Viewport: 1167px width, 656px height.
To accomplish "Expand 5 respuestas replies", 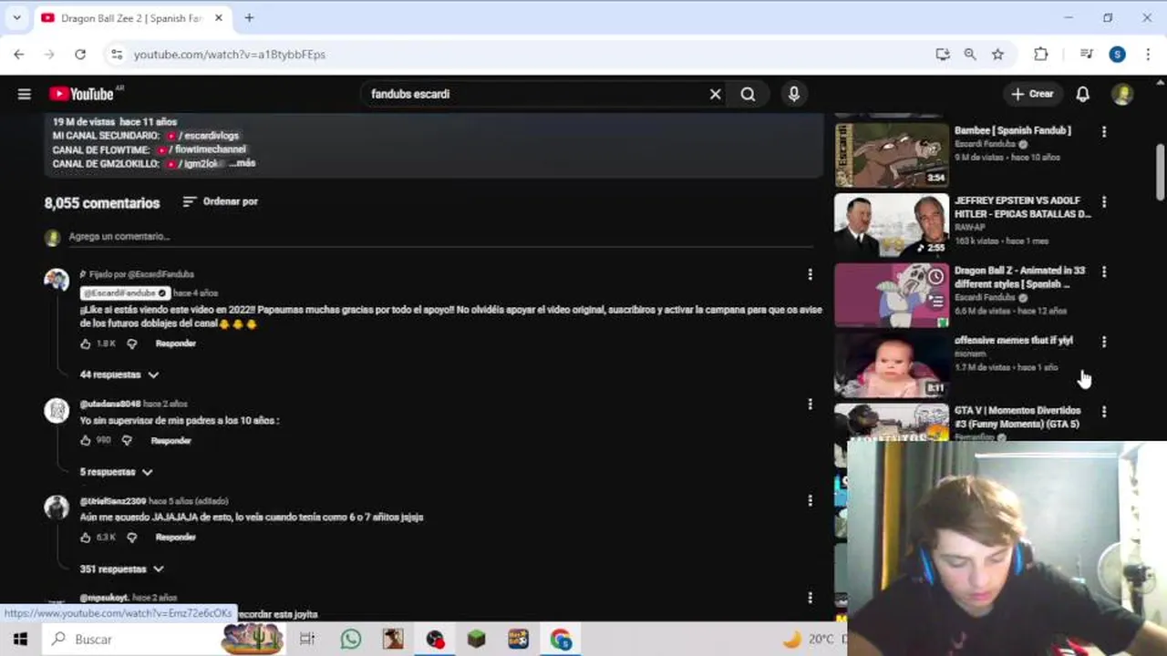I will coord(116,472).
